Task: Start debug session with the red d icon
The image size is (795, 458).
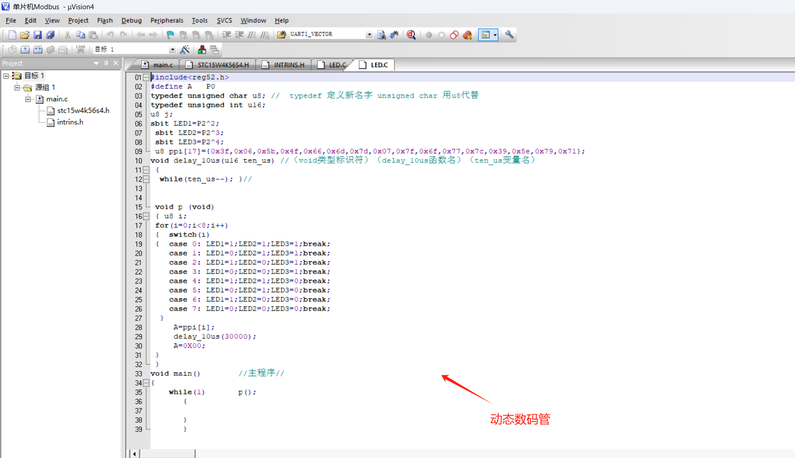Action: coord(411,35)
